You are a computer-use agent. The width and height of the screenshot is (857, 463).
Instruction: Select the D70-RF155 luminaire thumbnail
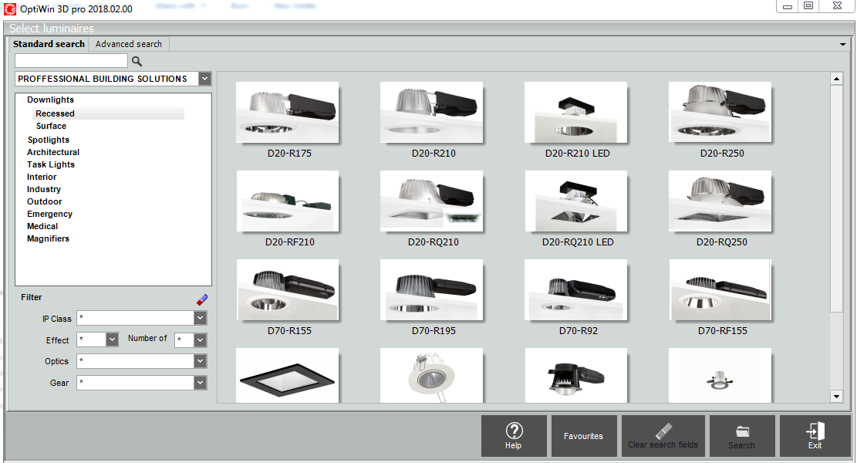(720, 289)
